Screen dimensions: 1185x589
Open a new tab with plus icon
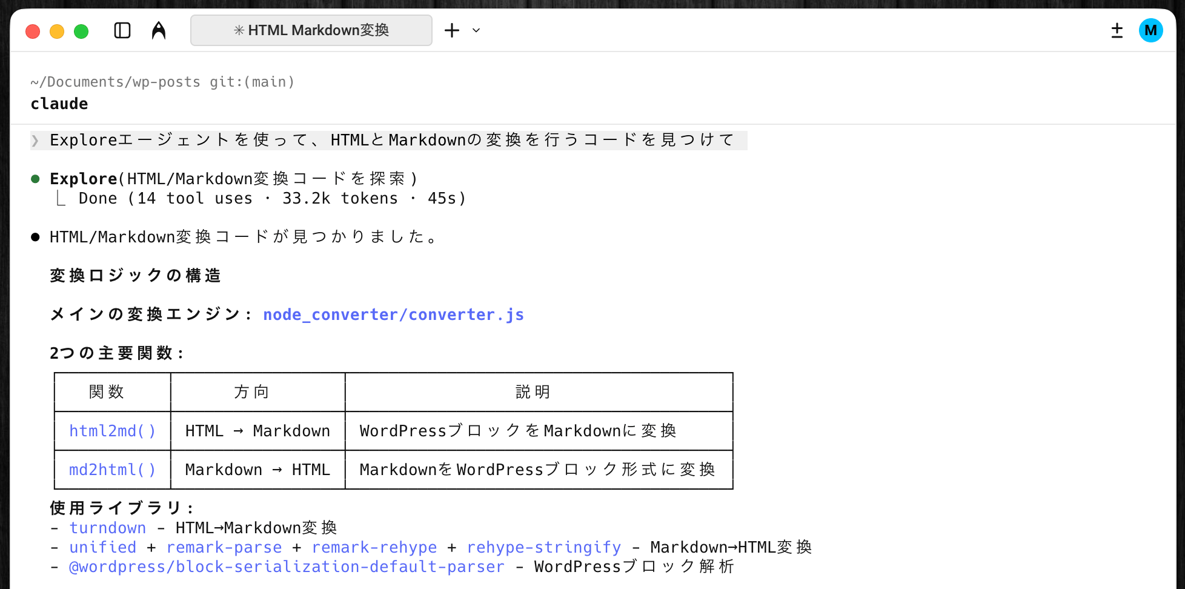coord(452,30)
